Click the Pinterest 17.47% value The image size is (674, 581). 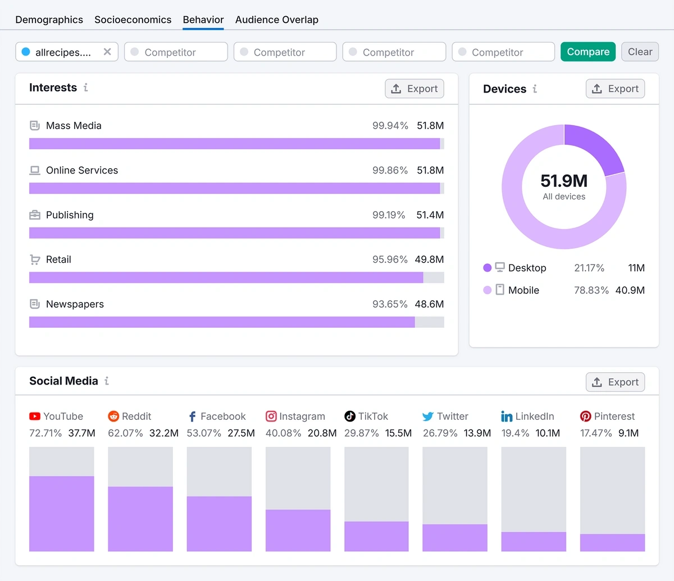tap(596, 433)
